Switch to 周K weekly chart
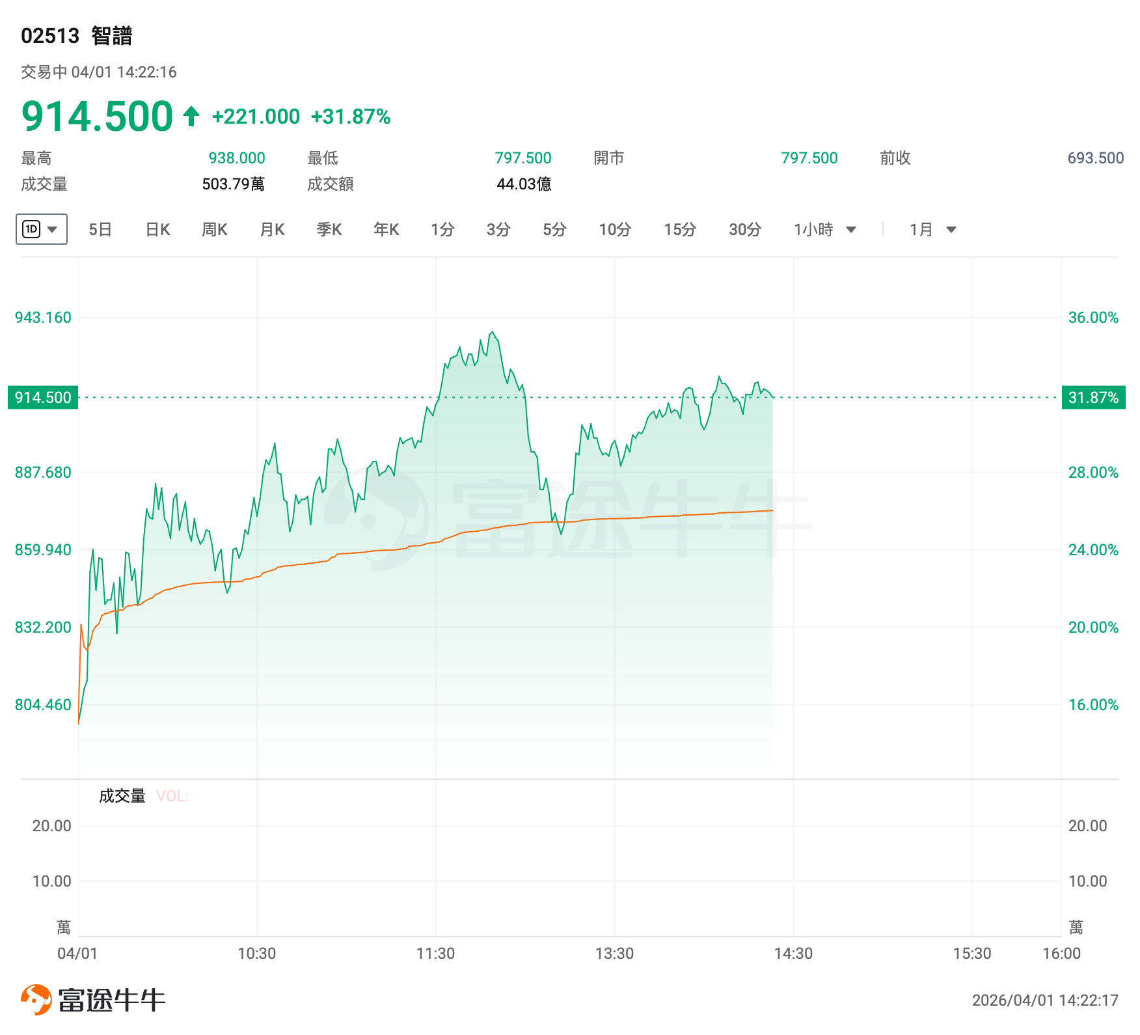 [x=214, y=230]
